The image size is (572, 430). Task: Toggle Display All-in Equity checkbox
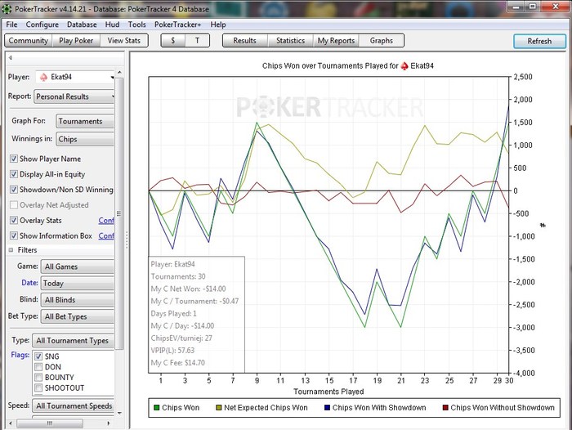pos(14,174)
